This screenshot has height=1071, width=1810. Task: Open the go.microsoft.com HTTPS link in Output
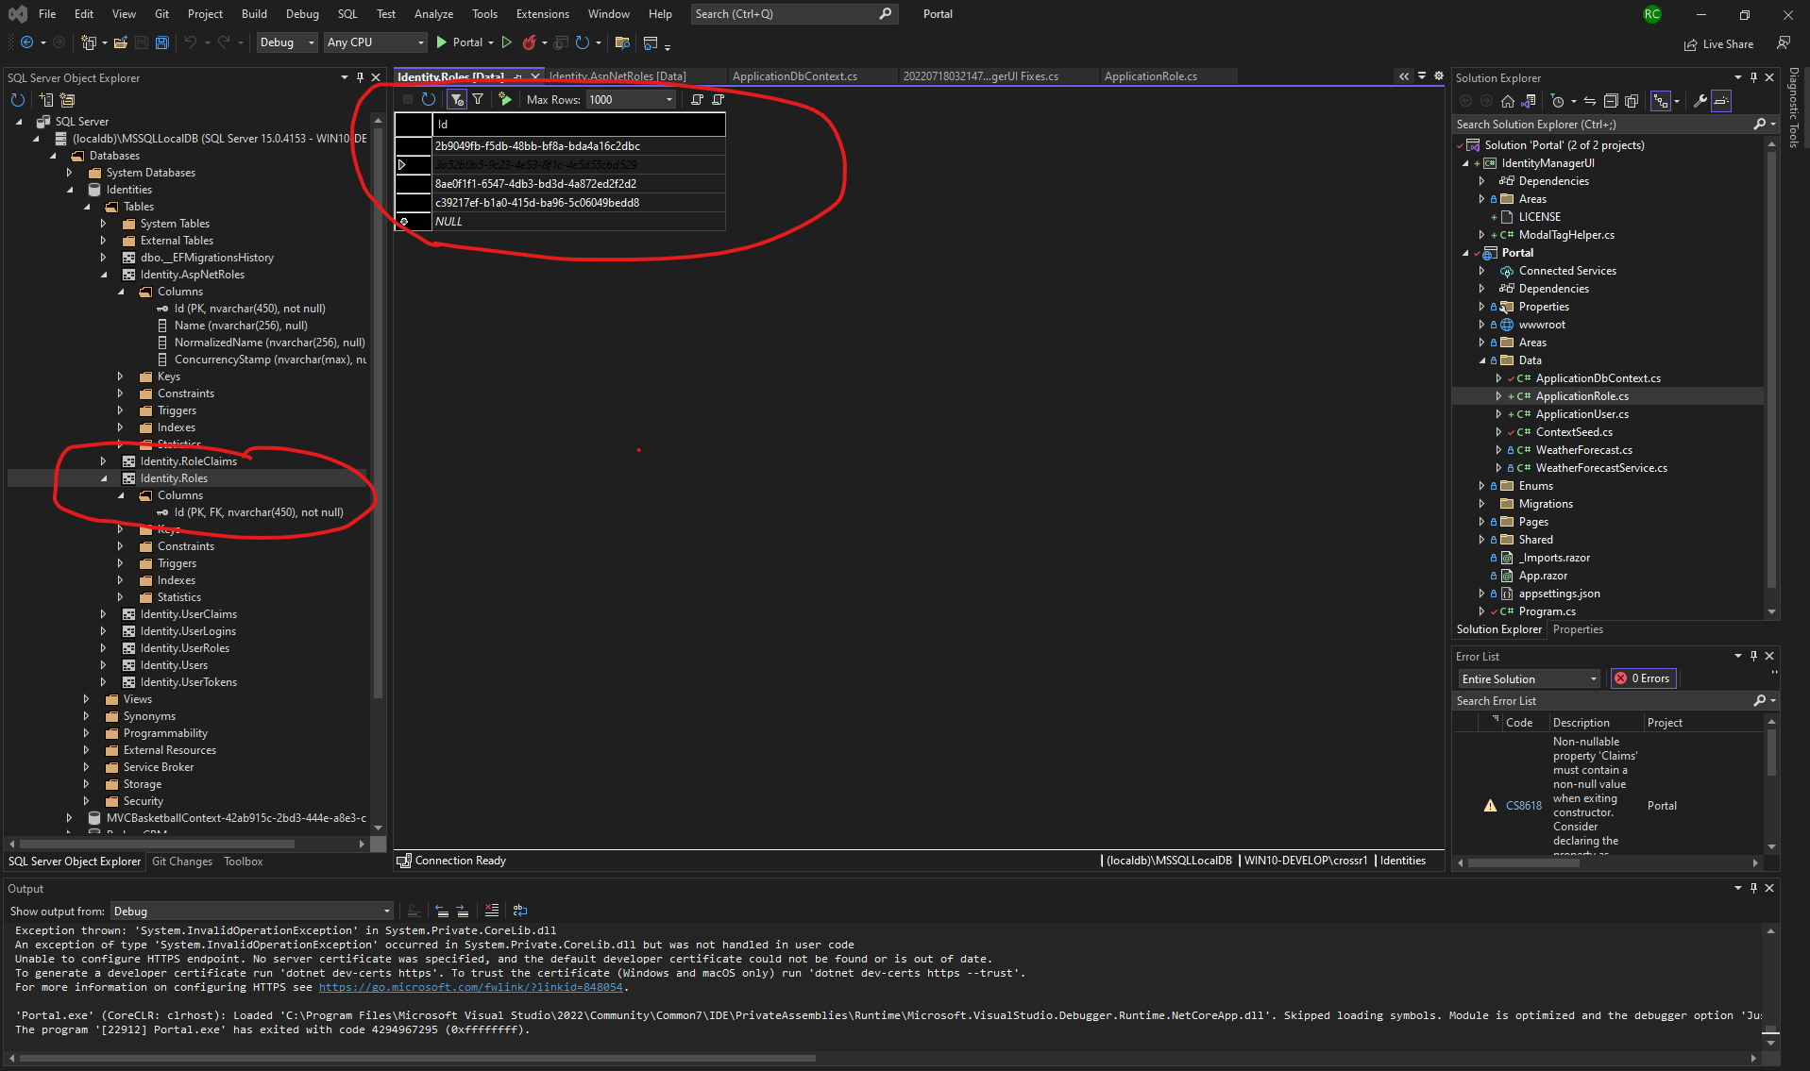pyautogui.click(x=470, y=987)
